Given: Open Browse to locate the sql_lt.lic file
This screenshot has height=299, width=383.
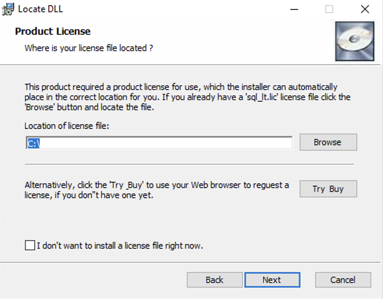Looking at the screenshot, I should (328, 142).
